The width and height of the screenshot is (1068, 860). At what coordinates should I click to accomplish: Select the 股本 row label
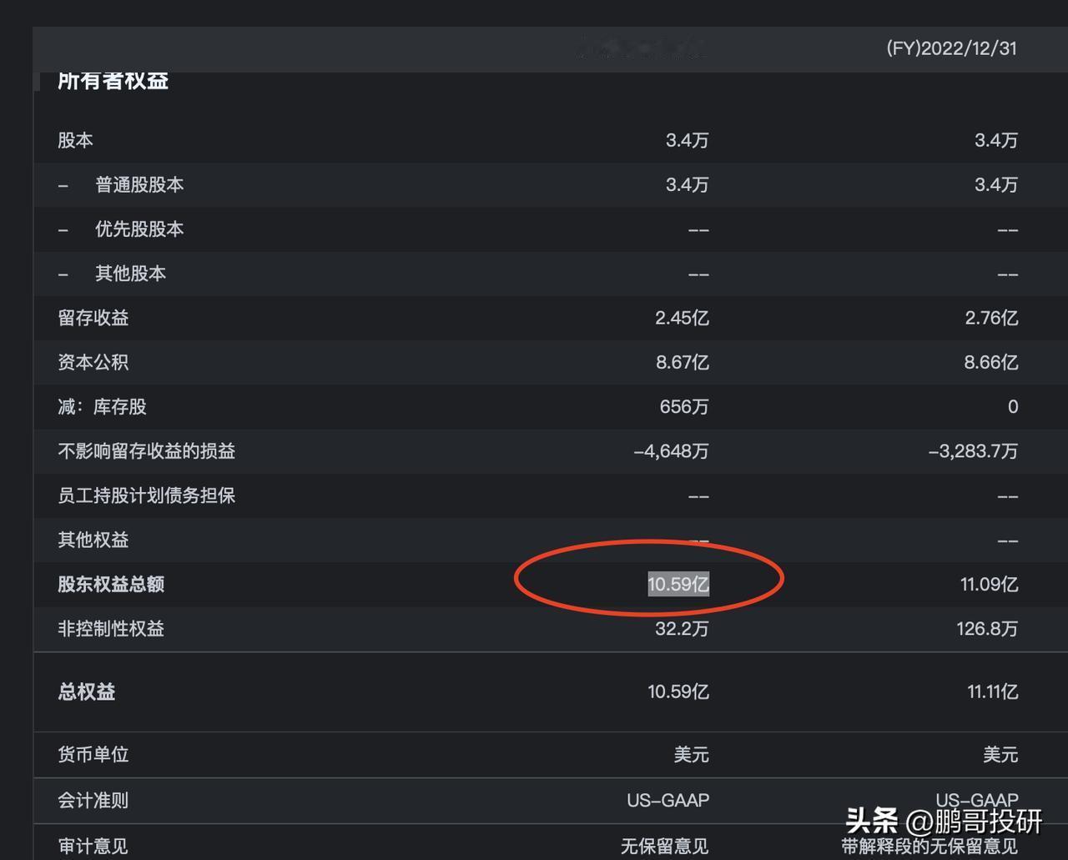[x=75, y=140]
